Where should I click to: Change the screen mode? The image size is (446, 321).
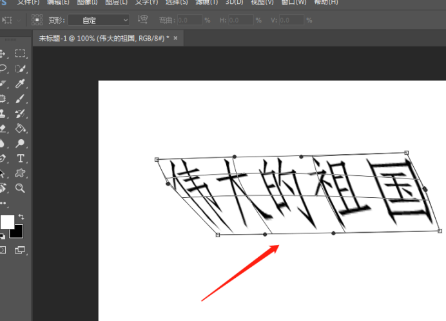tap(20, 250)
